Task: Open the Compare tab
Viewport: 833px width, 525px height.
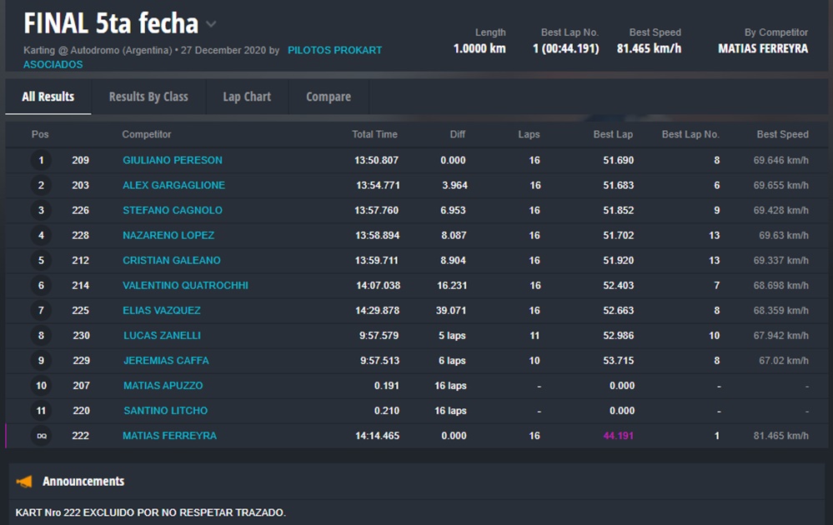Action: click(328, 97)
